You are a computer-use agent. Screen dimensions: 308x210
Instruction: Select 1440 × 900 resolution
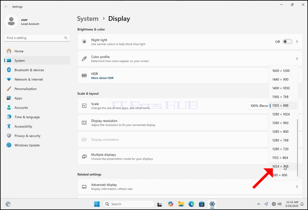pyautogui.click(x=283, y=79)
